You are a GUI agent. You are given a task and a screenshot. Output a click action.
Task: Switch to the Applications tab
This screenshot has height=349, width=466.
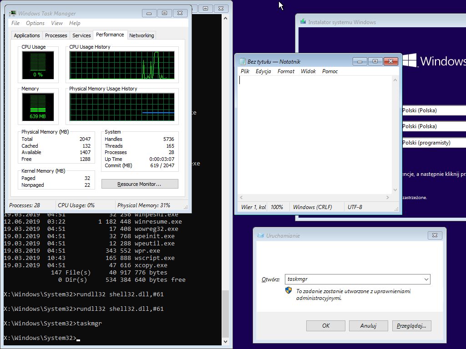[x=27, y=35]
